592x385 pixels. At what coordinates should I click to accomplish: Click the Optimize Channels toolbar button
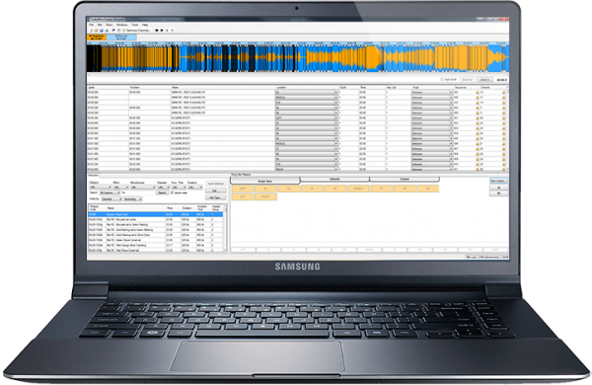point(137,31)
